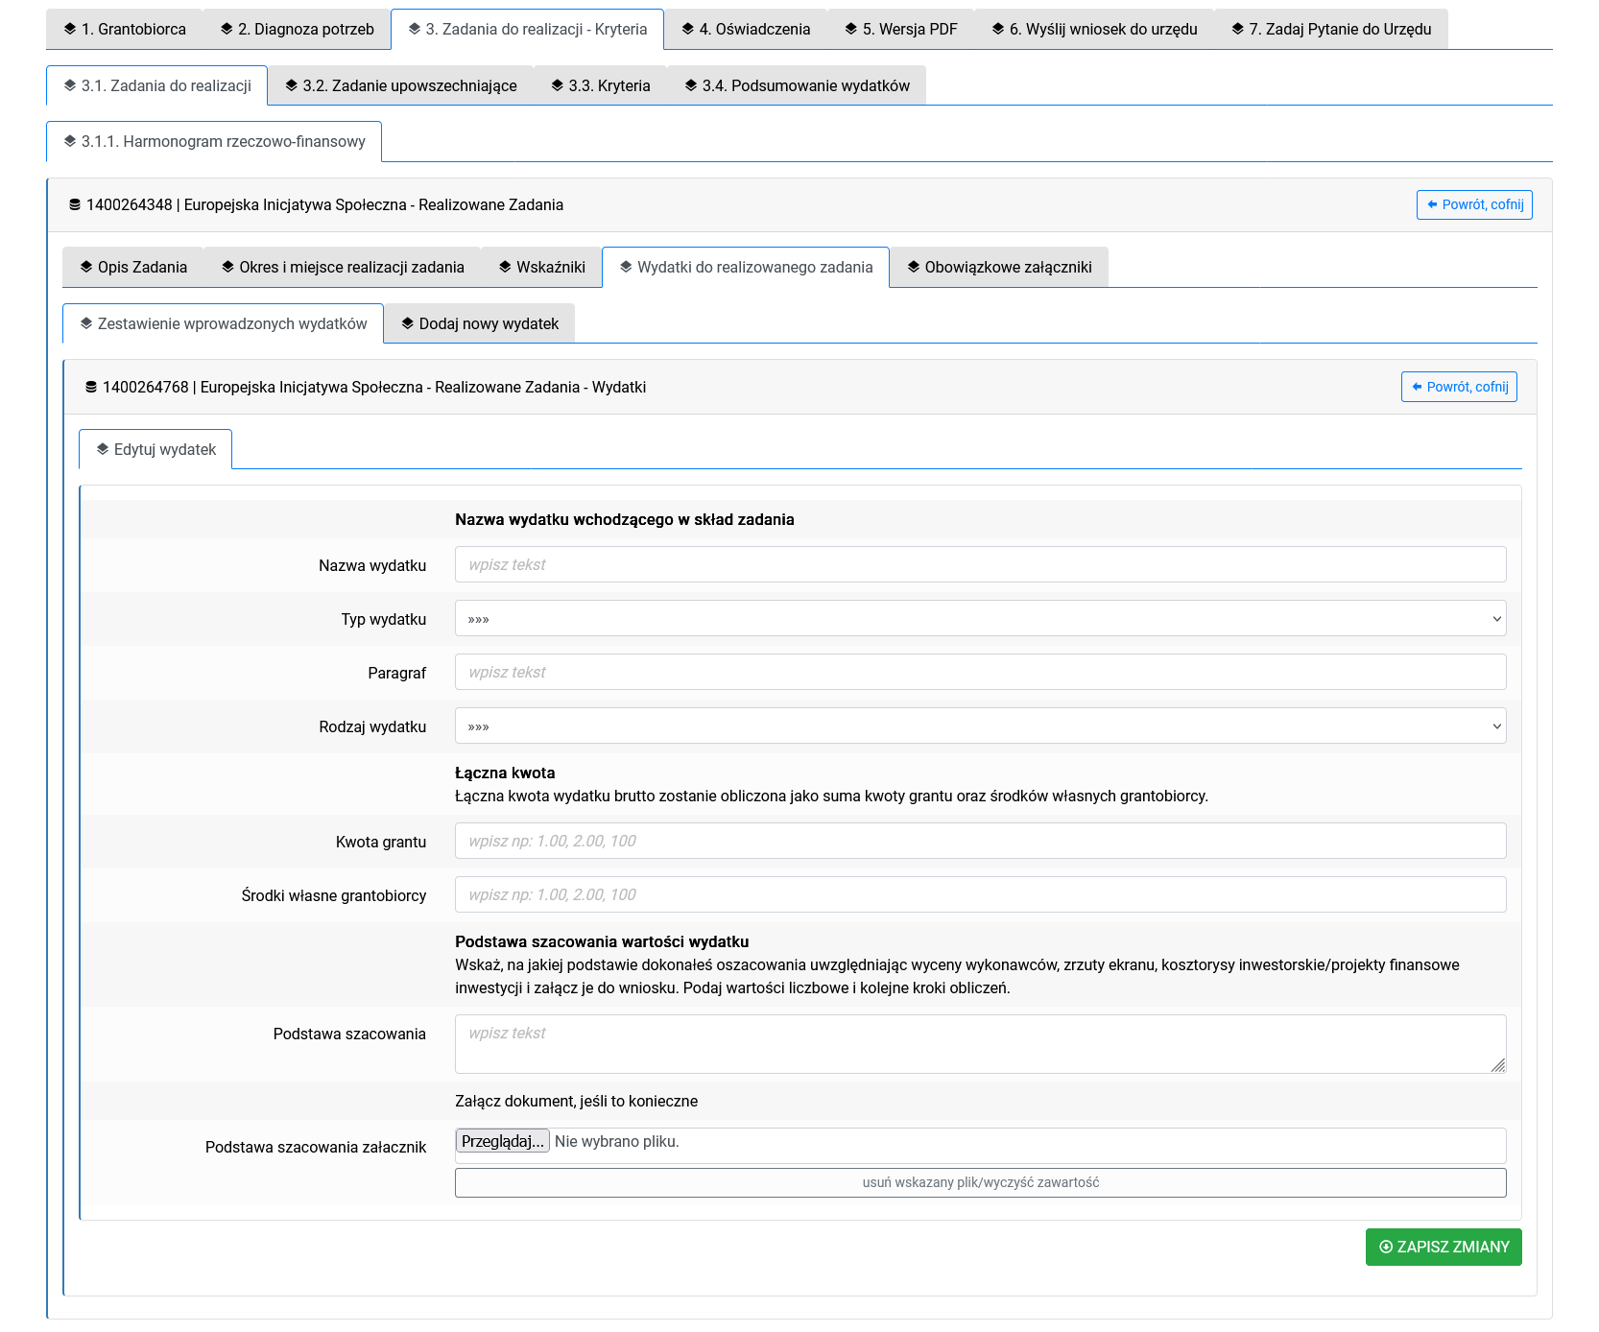Click the top Powrót, cofnij button

click(x=1473, y=204)
